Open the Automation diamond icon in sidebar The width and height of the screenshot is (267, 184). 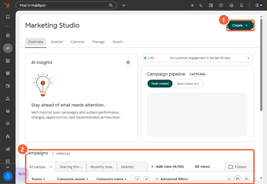coord(8,123)
